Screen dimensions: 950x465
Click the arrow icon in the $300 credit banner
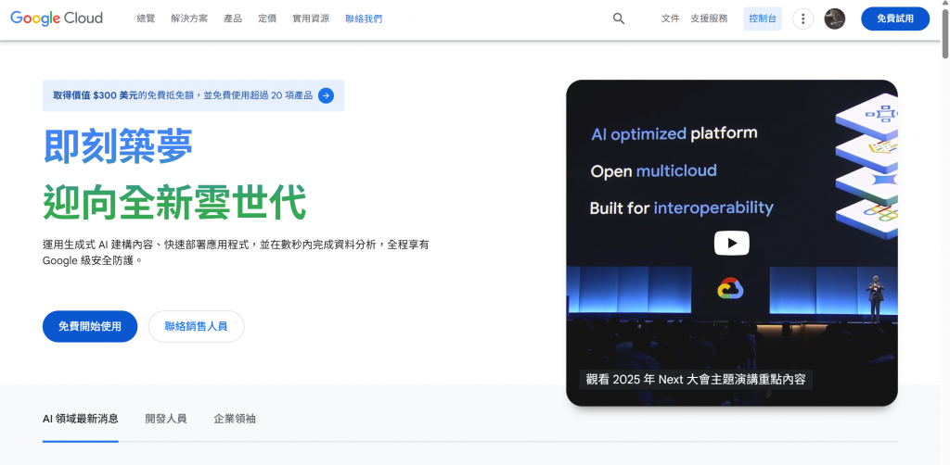(326, 95)
